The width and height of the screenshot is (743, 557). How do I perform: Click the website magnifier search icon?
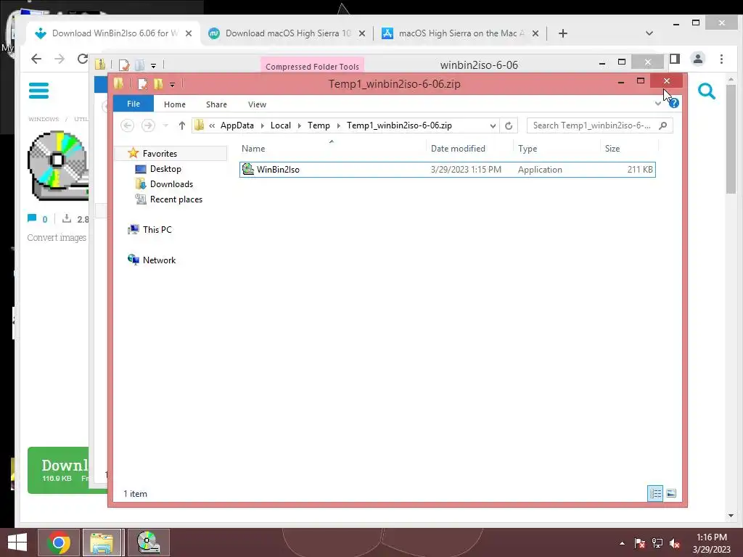pyautogui.click(x=706, y=91)
